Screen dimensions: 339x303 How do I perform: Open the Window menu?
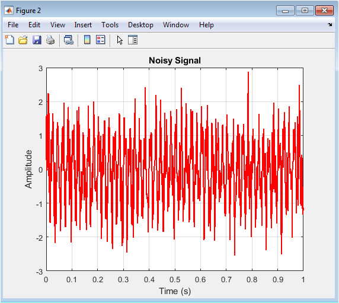(176, 25)
